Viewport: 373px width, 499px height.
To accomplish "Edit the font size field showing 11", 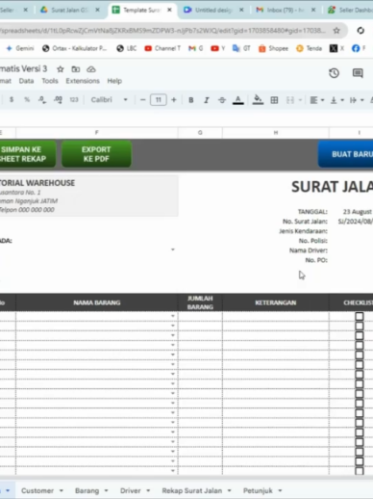I will click(159, 100).
